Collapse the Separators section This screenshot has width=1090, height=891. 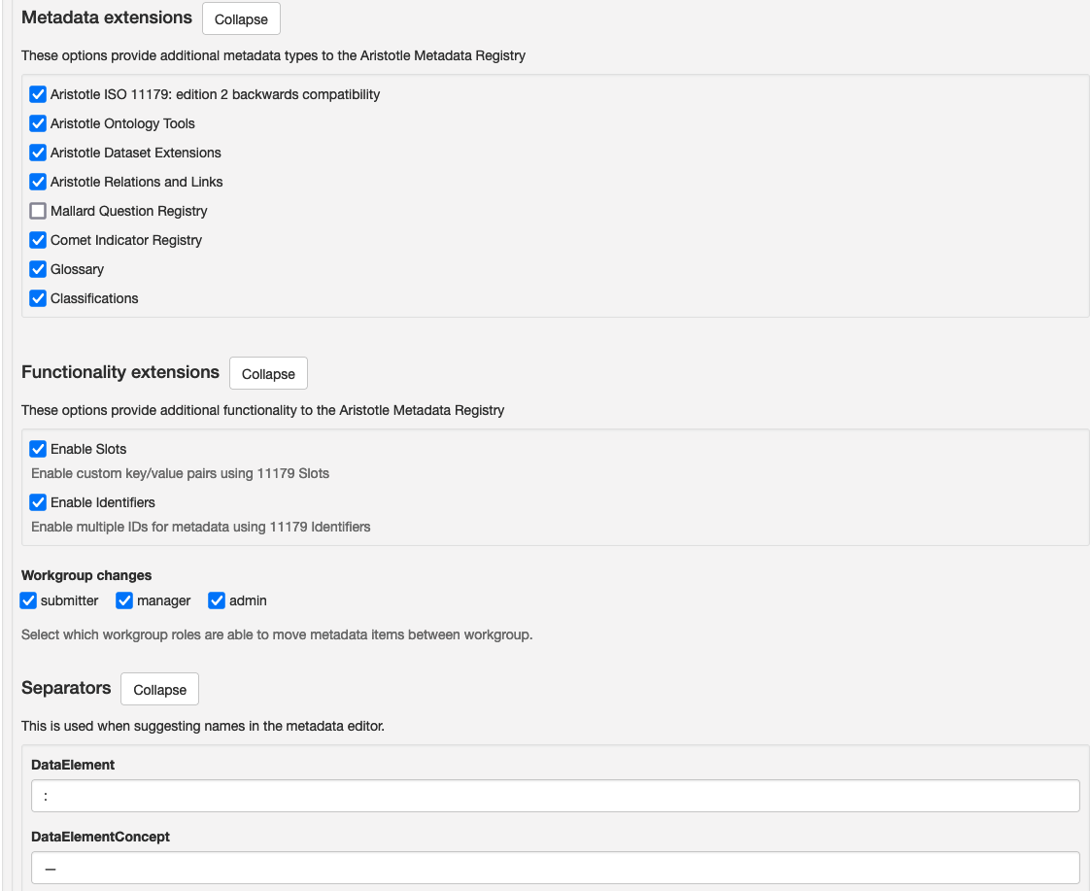159,690
